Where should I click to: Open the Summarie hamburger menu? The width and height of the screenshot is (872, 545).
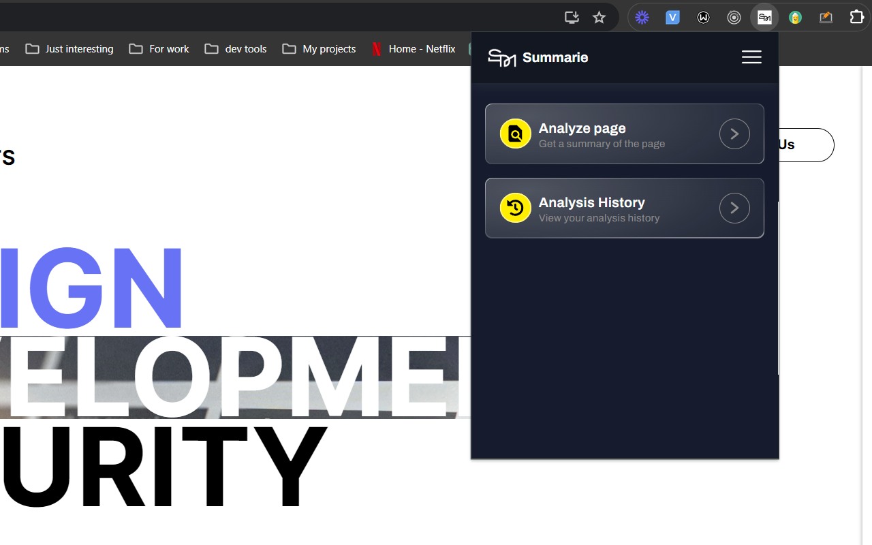coord(751,57)
